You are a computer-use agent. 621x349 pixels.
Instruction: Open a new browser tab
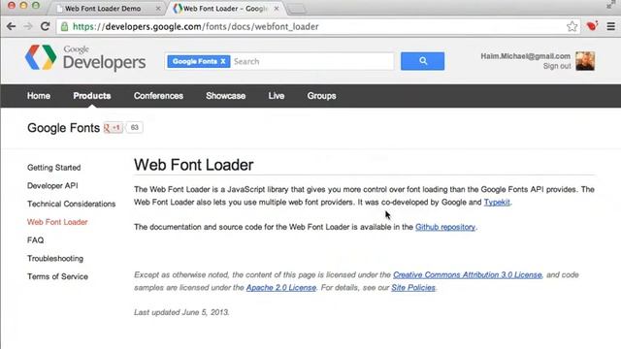pos(296,9)
